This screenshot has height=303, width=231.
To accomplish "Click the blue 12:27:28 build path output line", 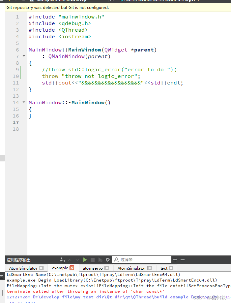I will [x=119, y=297].
